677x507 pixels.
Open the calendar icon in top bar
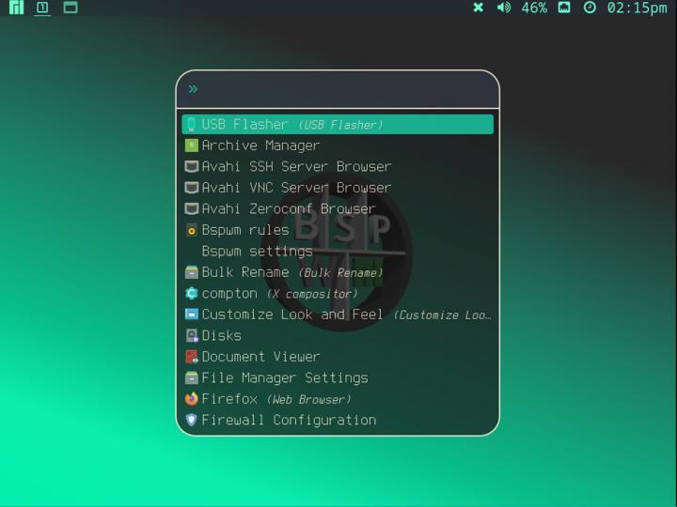click(x=564, y=8)
